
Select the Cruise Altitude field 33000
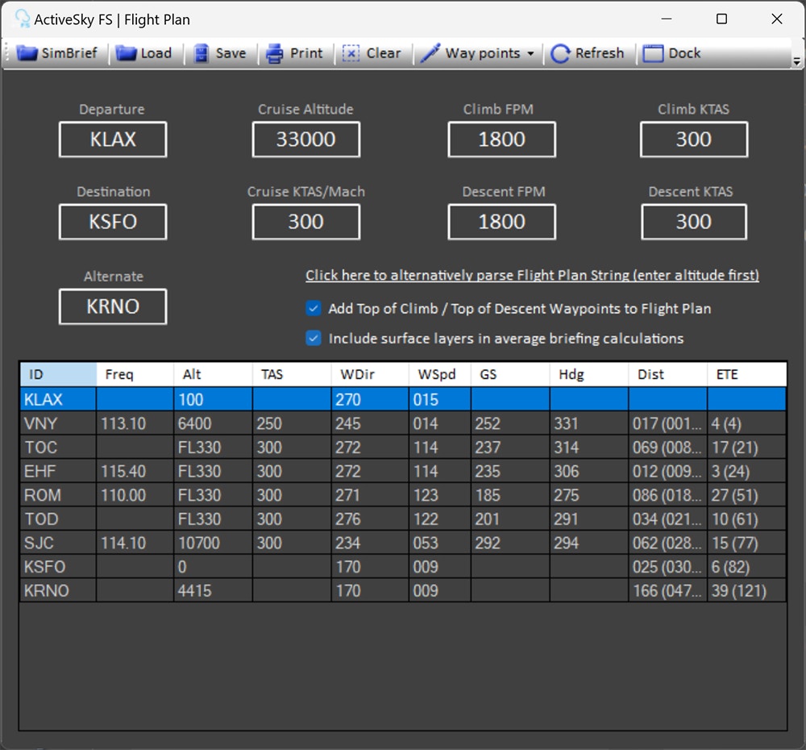pos(305,140)
